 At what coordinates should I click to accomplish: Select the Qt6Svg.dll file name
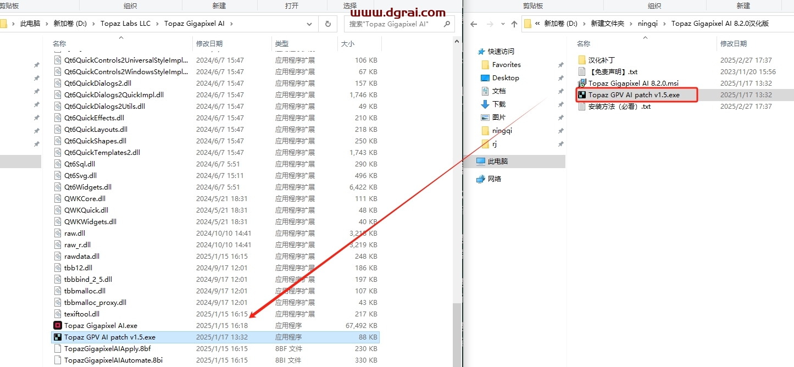coord(80,176)
